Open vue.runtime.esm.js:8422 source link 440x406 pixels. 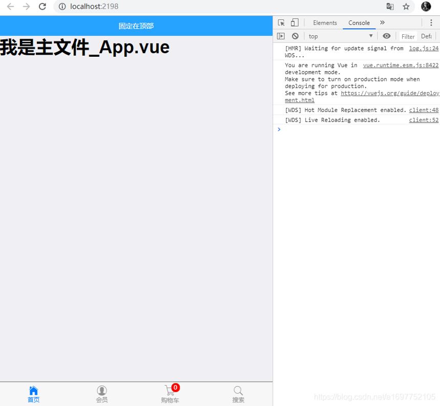(401, 65)
